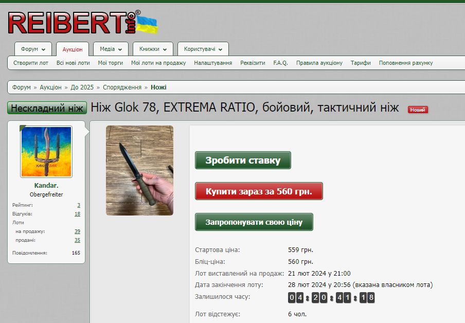Open Мої торги page
Image resolution: width=465 pixels, height=323 pixels.
110,63
